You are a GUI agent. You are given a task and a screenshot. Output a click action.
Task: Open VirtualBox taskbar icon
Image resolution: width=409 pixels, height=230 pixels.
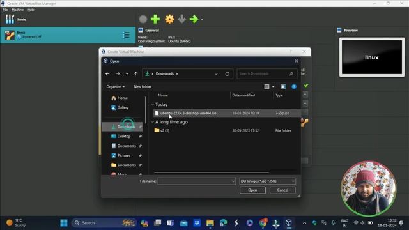coord(288,223)
